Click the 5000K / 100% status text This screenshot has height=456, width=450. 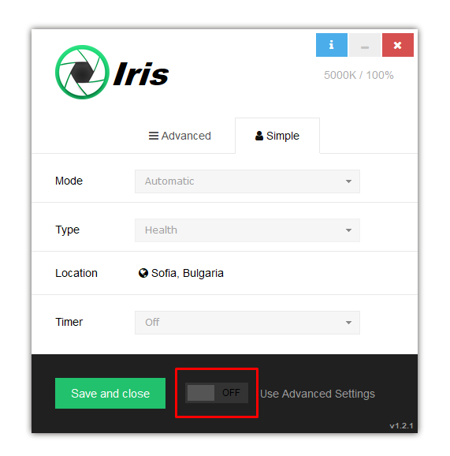(359, 75)
